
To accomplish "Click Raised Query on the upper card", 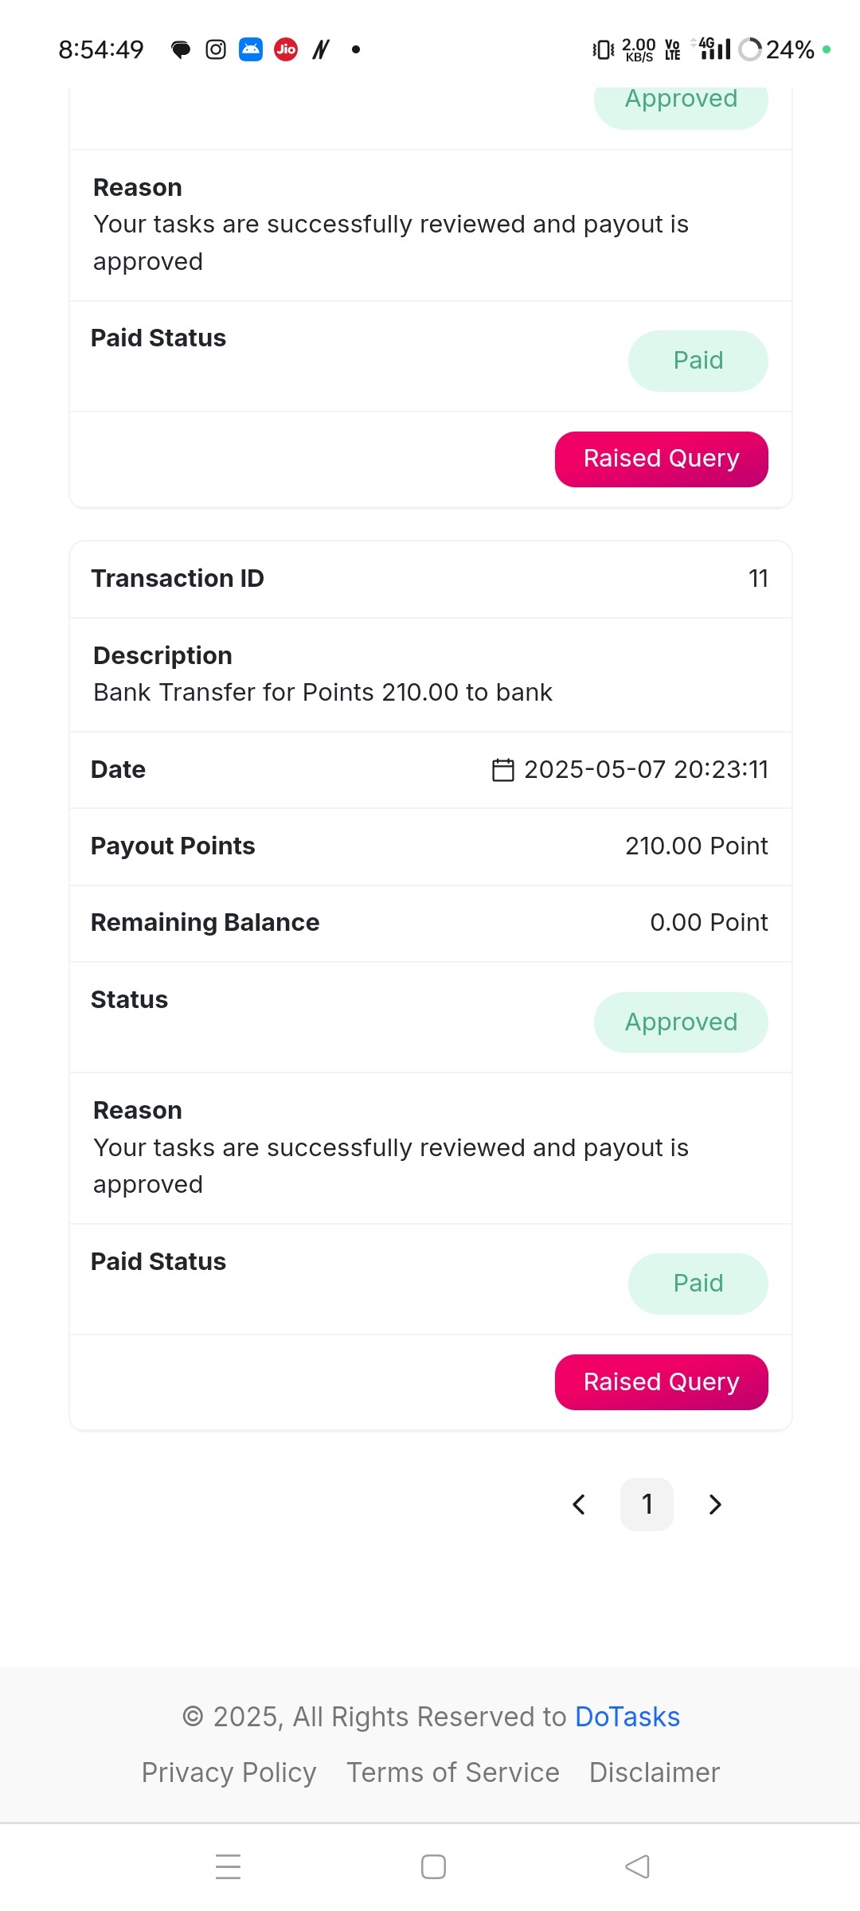I will [662, 459].
